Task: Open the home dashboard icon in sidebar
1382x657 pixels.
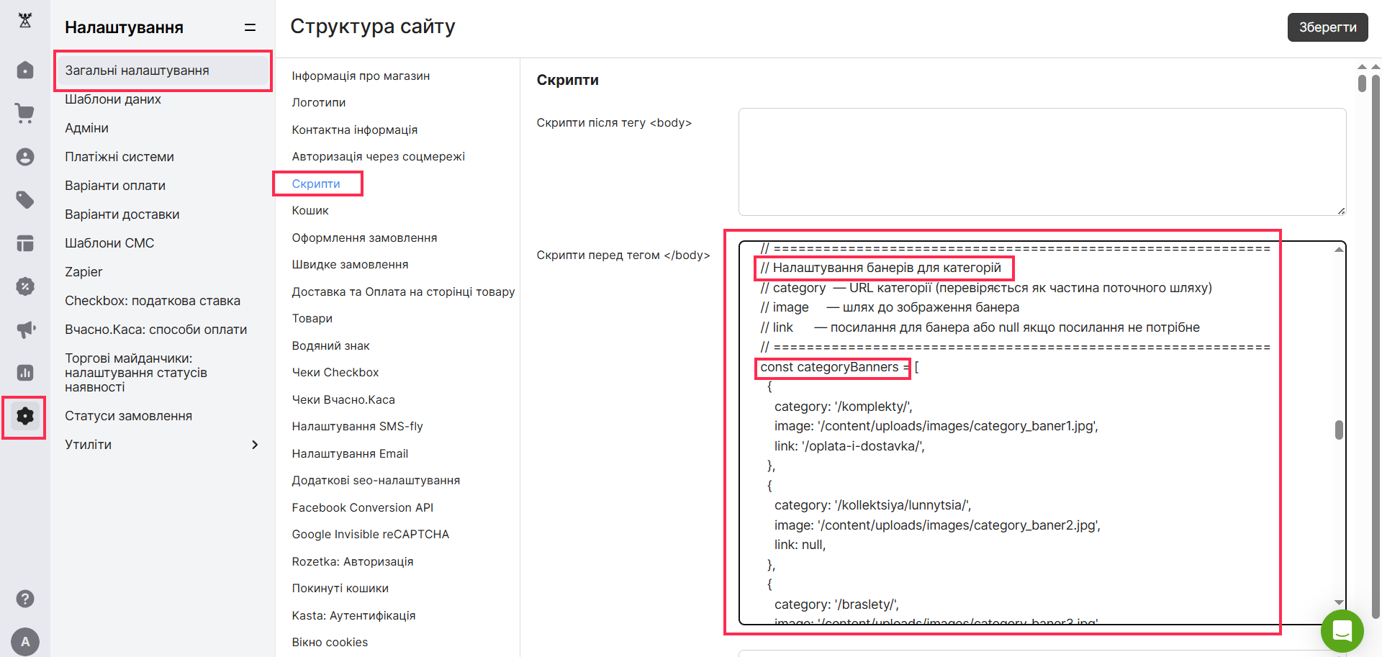Action: click(25, 71)
